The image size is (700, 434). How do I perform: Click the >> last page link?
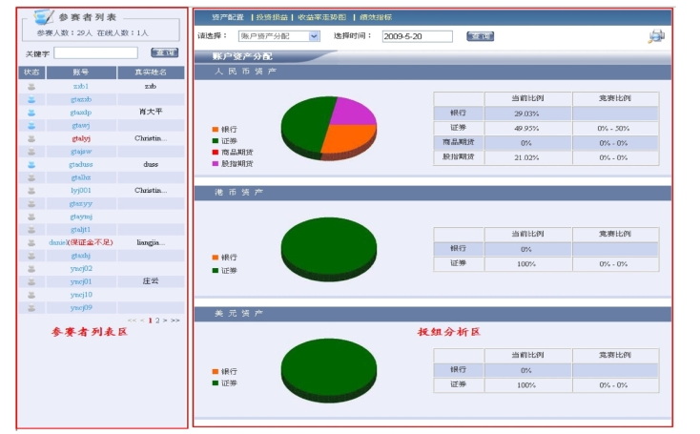coord(175,320)
